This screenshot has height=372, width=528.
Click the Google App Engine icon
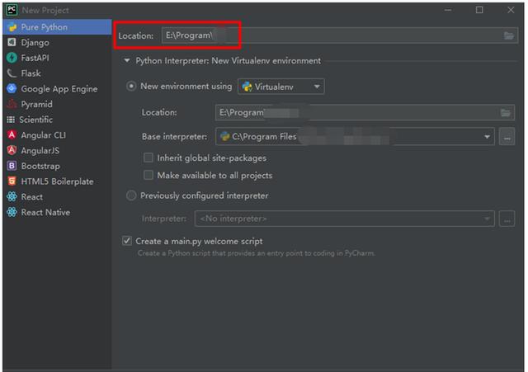[x=12, y=88]
